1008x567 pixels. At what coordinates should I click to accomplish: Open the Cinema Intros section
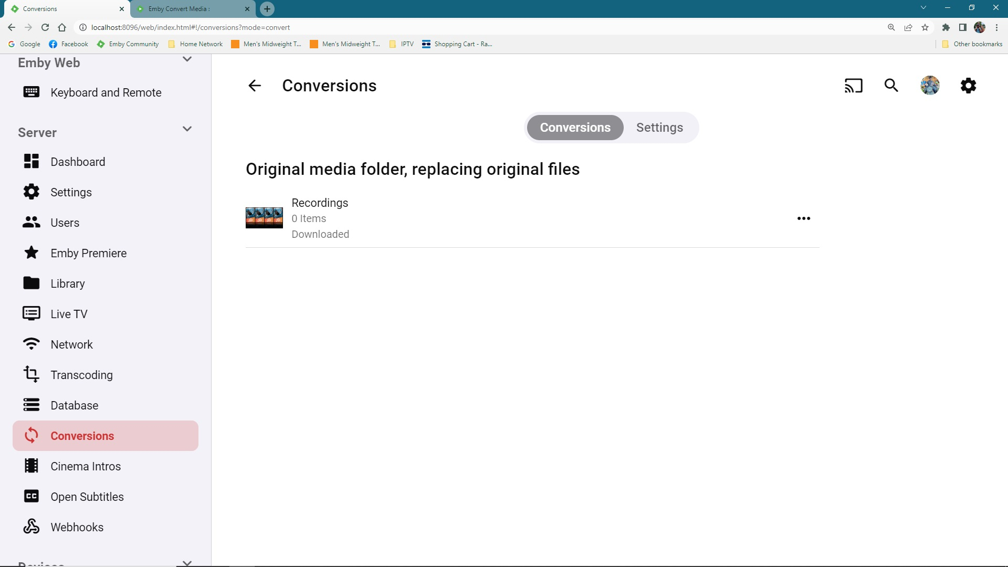pos(85,466)
